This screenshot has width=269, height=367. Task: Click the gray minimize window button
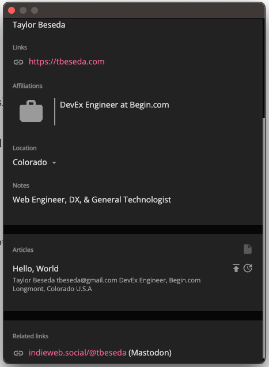tap(23, 10)
